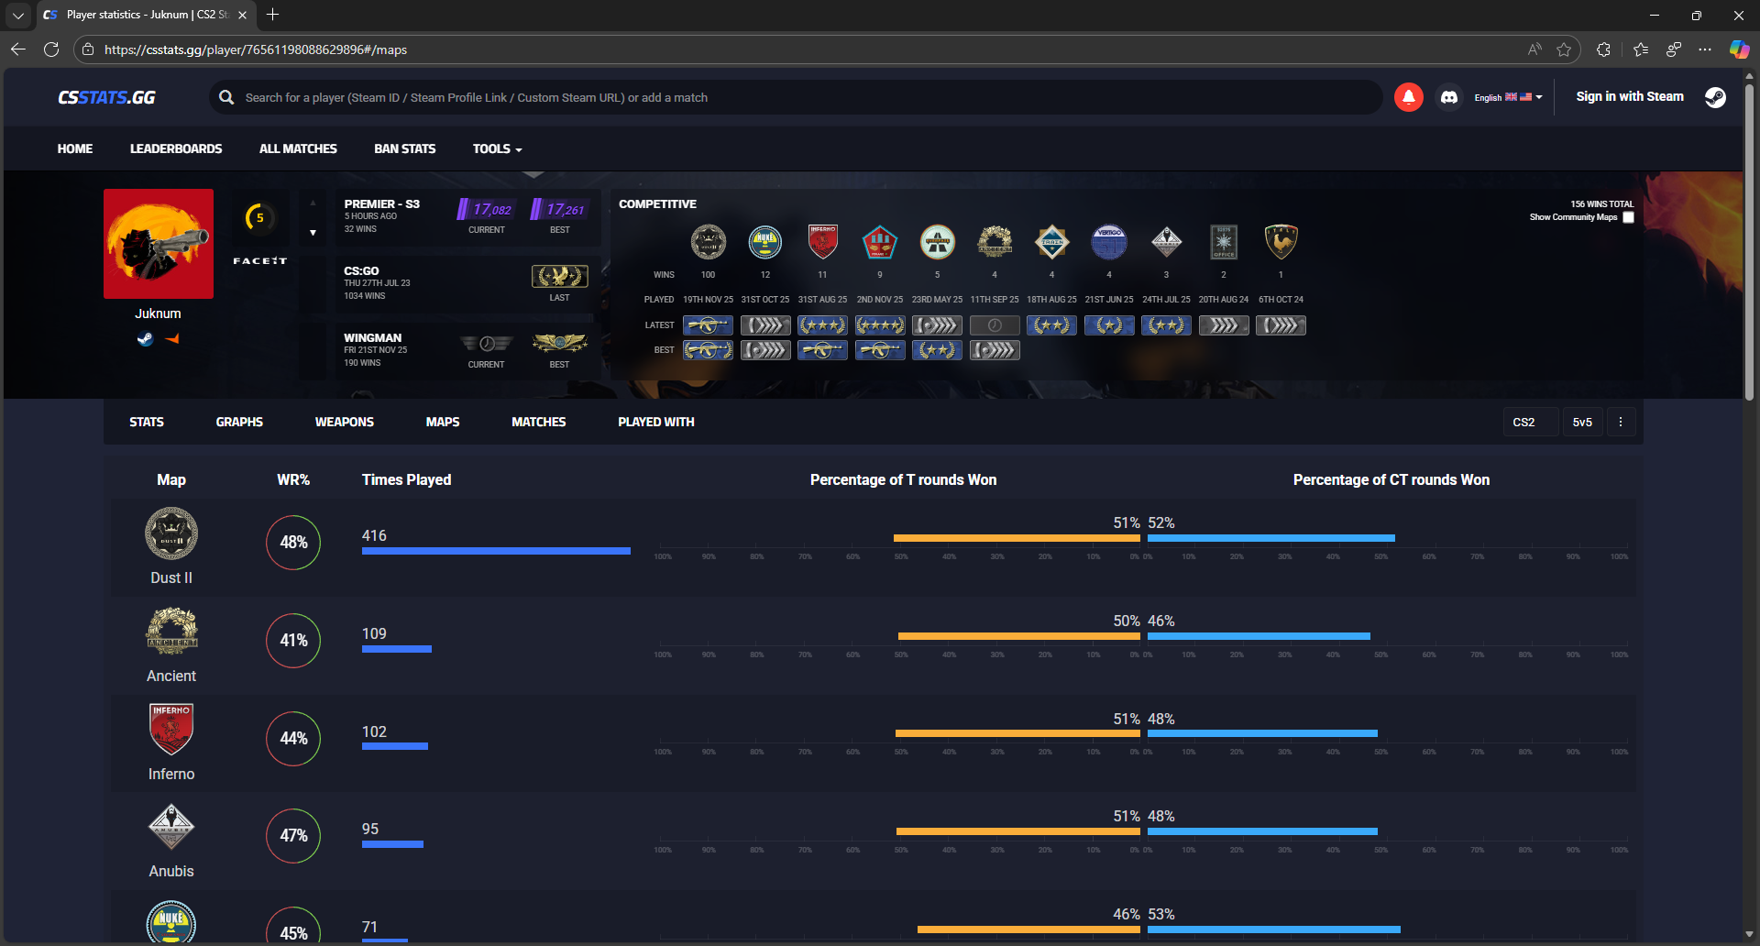This screenshot has height=946, width=1760.
Task: Click the Steam logo next to Sign in
Action: click(1715, 97)
